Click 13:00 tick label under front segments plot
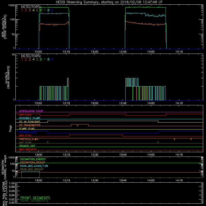The width and height of the screenshot is (206, 206). (x=38, y=52)
